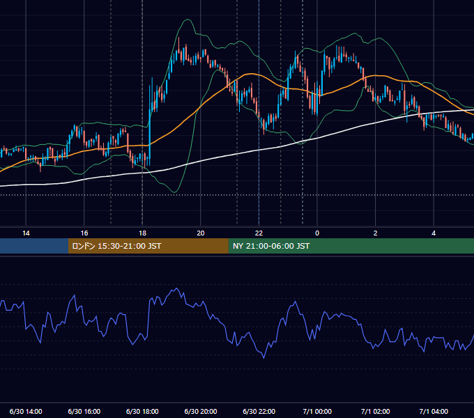Click the 6/30 18:00 date label
Screen dimensions: 474x418
tap(142, 411)
